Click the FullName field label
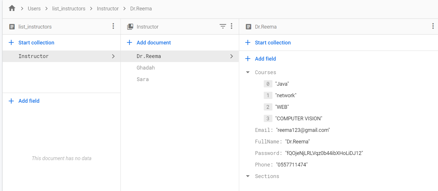This screenshot has width=438, height=191. pyautogui.click(x=268, y=141)
